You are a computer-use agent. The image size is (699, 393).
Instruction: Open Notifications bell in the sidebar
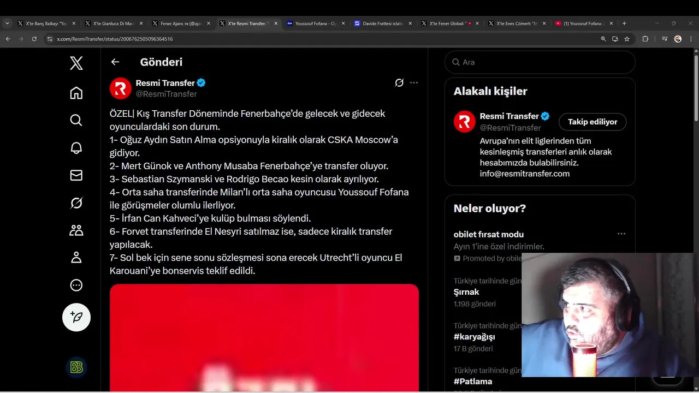point(76,148)
